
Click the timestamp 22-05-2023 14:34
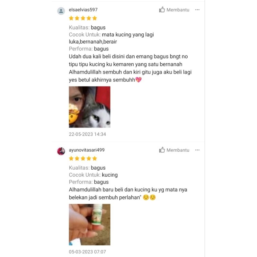click(87, 134)
